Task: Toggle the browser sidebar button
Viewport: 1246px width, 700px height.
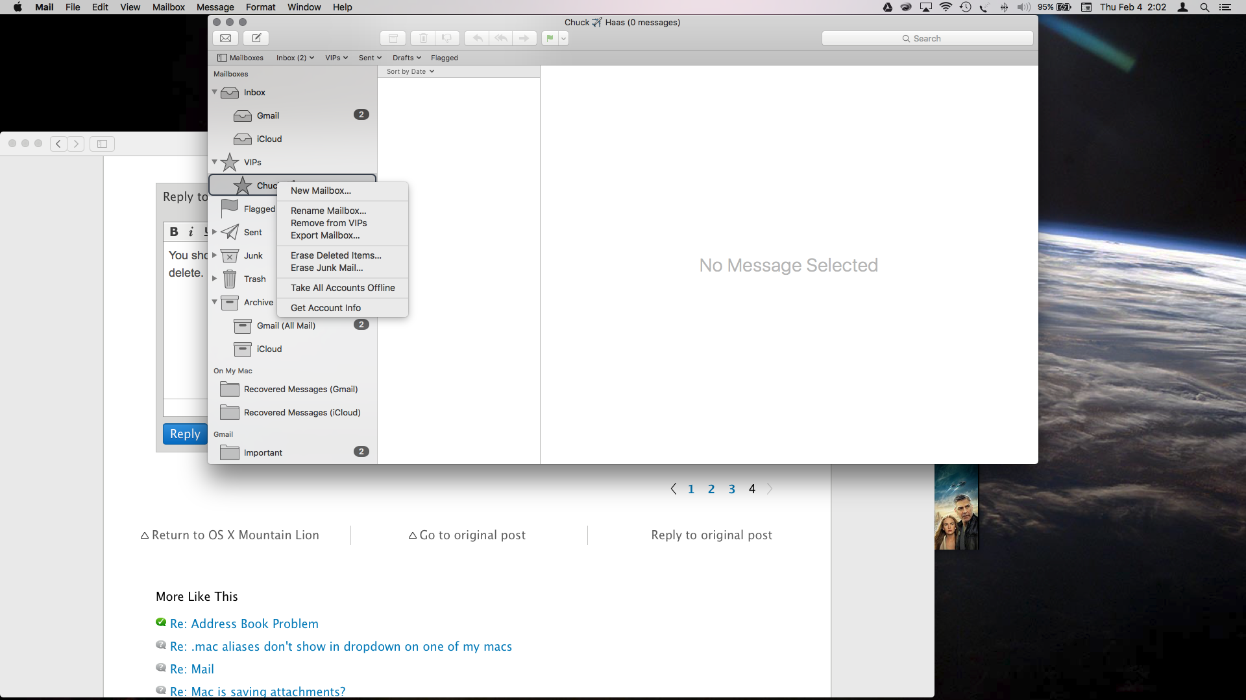Action: [x=102, y=144]
